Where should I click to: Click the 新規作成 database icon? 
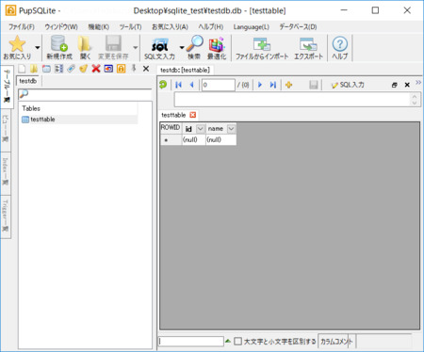(x=59, y=44)
